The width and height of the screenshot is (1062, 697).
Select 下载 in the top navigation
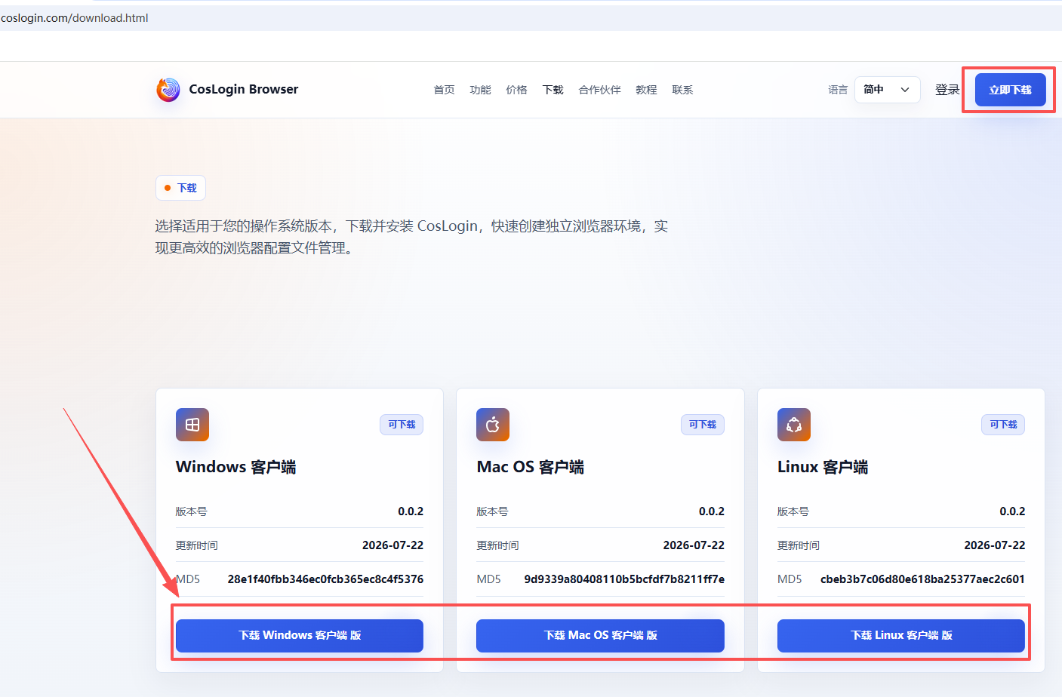[553, 90]
